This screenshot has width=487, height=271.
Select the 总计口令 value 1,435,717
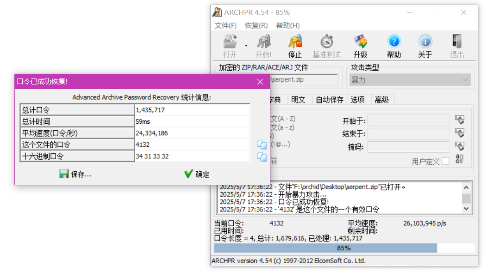pyautogui.click(x=192, y=110)
